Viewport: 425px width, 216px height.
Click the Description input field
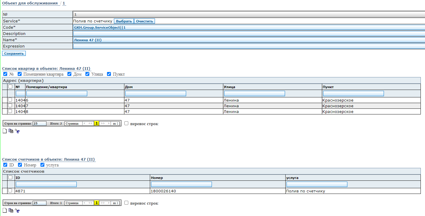[249, 34]
